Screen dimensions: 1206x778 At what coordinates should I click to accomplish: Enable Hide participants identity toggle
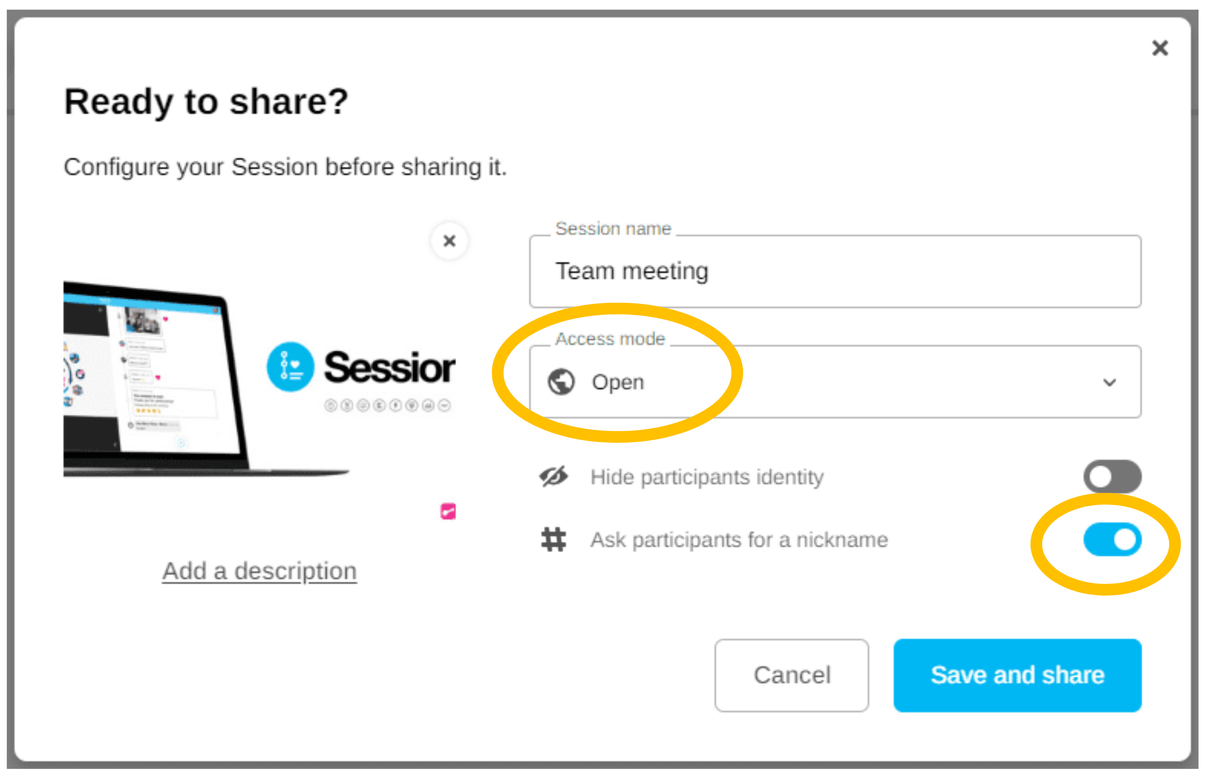pos(1111,476)
